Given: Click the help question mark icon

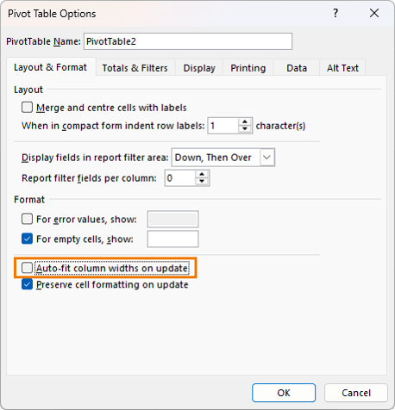Looking at the screenshot, I should (335, 13).
